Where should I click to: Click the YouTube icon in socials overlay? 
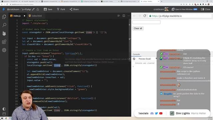click(161, 113)
